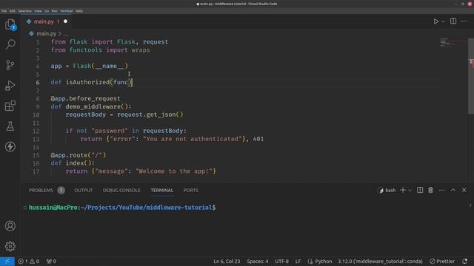The height and width of the screenshot is (266, 474).
Task: Click the terminal prompt line
Action: [x=122, y=208]
